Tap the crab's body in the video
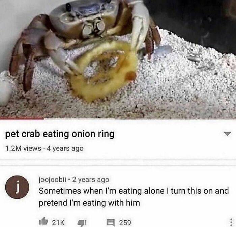This screenshot has width=236, height=227. click(x=84, y=20)
